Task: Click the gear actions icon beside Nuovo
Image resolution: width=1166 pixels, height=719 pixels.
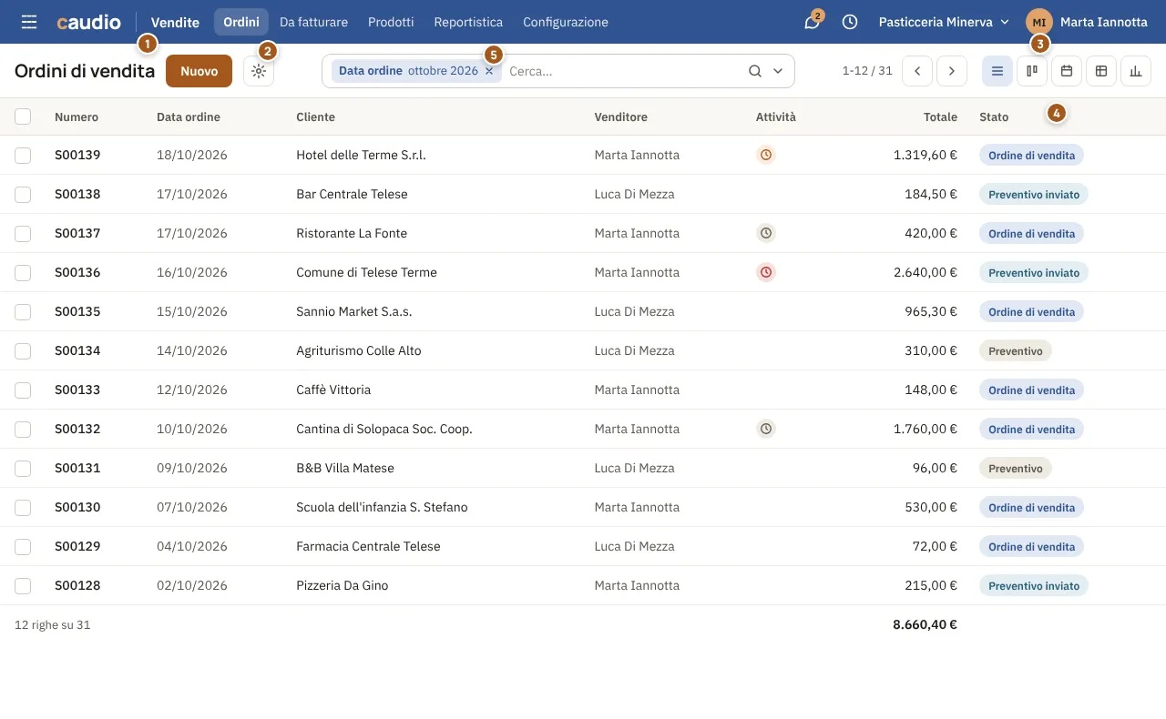Action: click(x=260, y=71)
